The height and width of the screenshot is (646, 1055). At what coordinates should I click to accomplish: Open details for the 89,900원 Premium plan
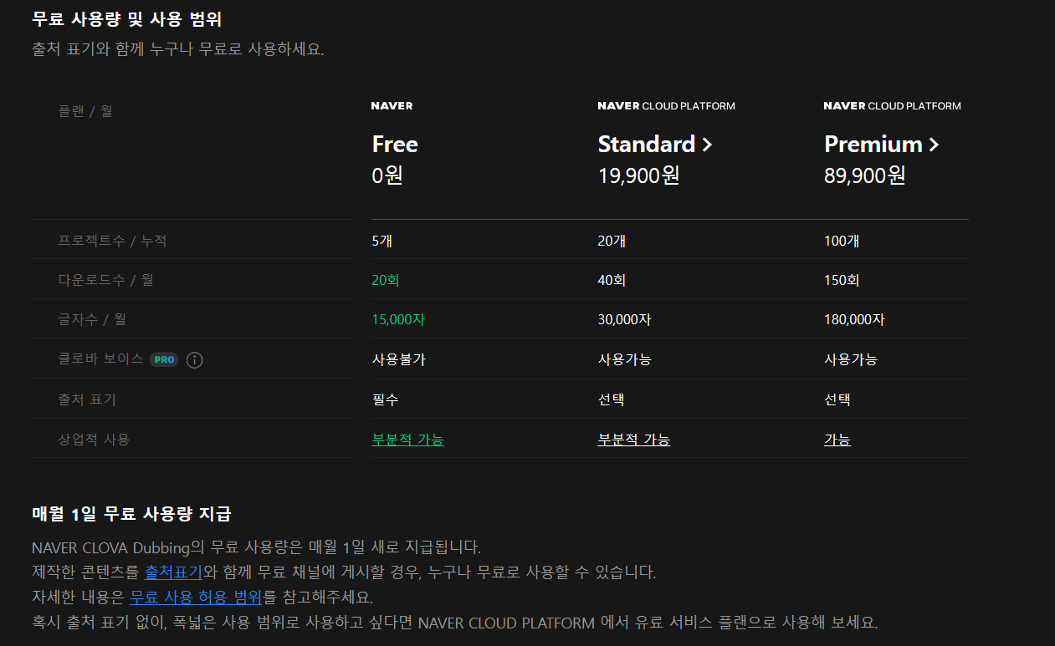865,175
